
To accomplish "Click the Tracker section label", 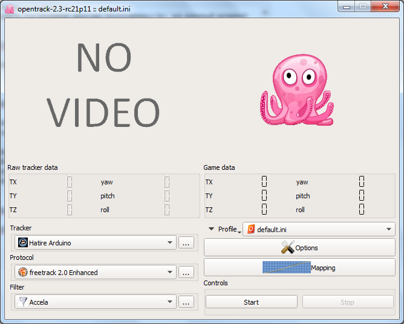I will [x=21, y=228].
